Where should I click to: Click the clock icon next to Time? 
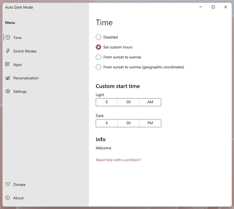coord(8,38)
